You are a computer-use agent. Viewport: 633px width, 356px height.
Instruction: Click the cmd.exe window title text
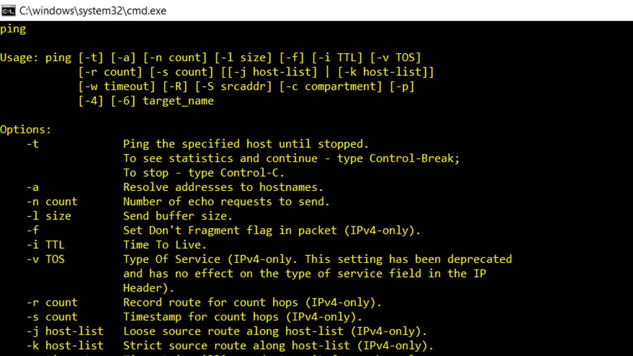point(93,10)
